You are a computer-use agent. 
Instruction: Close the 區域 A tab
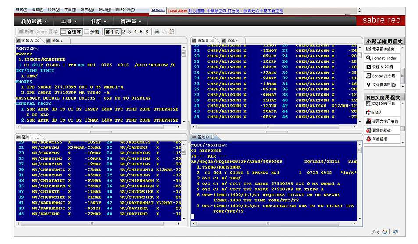pyautogui.click(x=37, y=40)
